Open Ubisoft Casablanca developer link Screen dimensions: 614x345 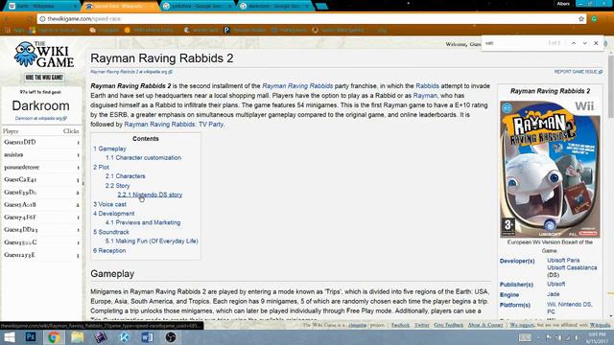pyautogui.click(x=572, y=268)
